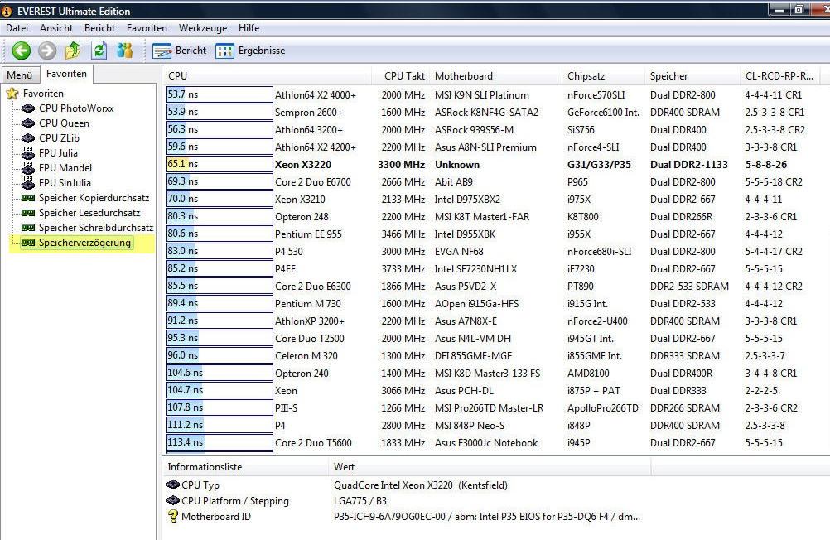Select FPU Mandel benchmark label
This screenshot has width=830, height=540.
[65, 168]
